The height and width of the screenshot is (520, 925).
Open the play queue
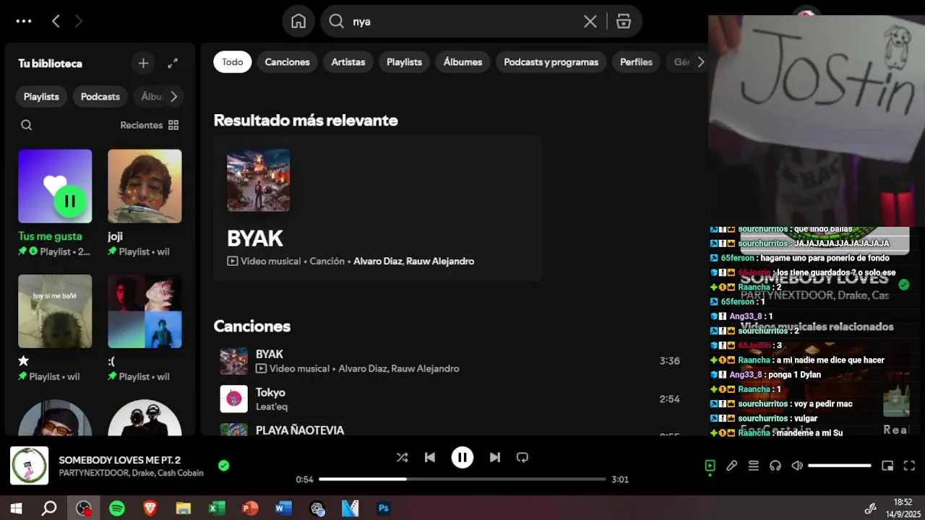754,466
